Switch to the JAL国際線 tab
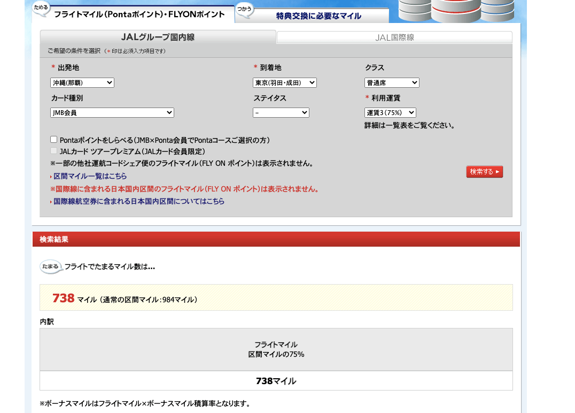The height and width of the screenshot is (413, 575). point(394,37)
